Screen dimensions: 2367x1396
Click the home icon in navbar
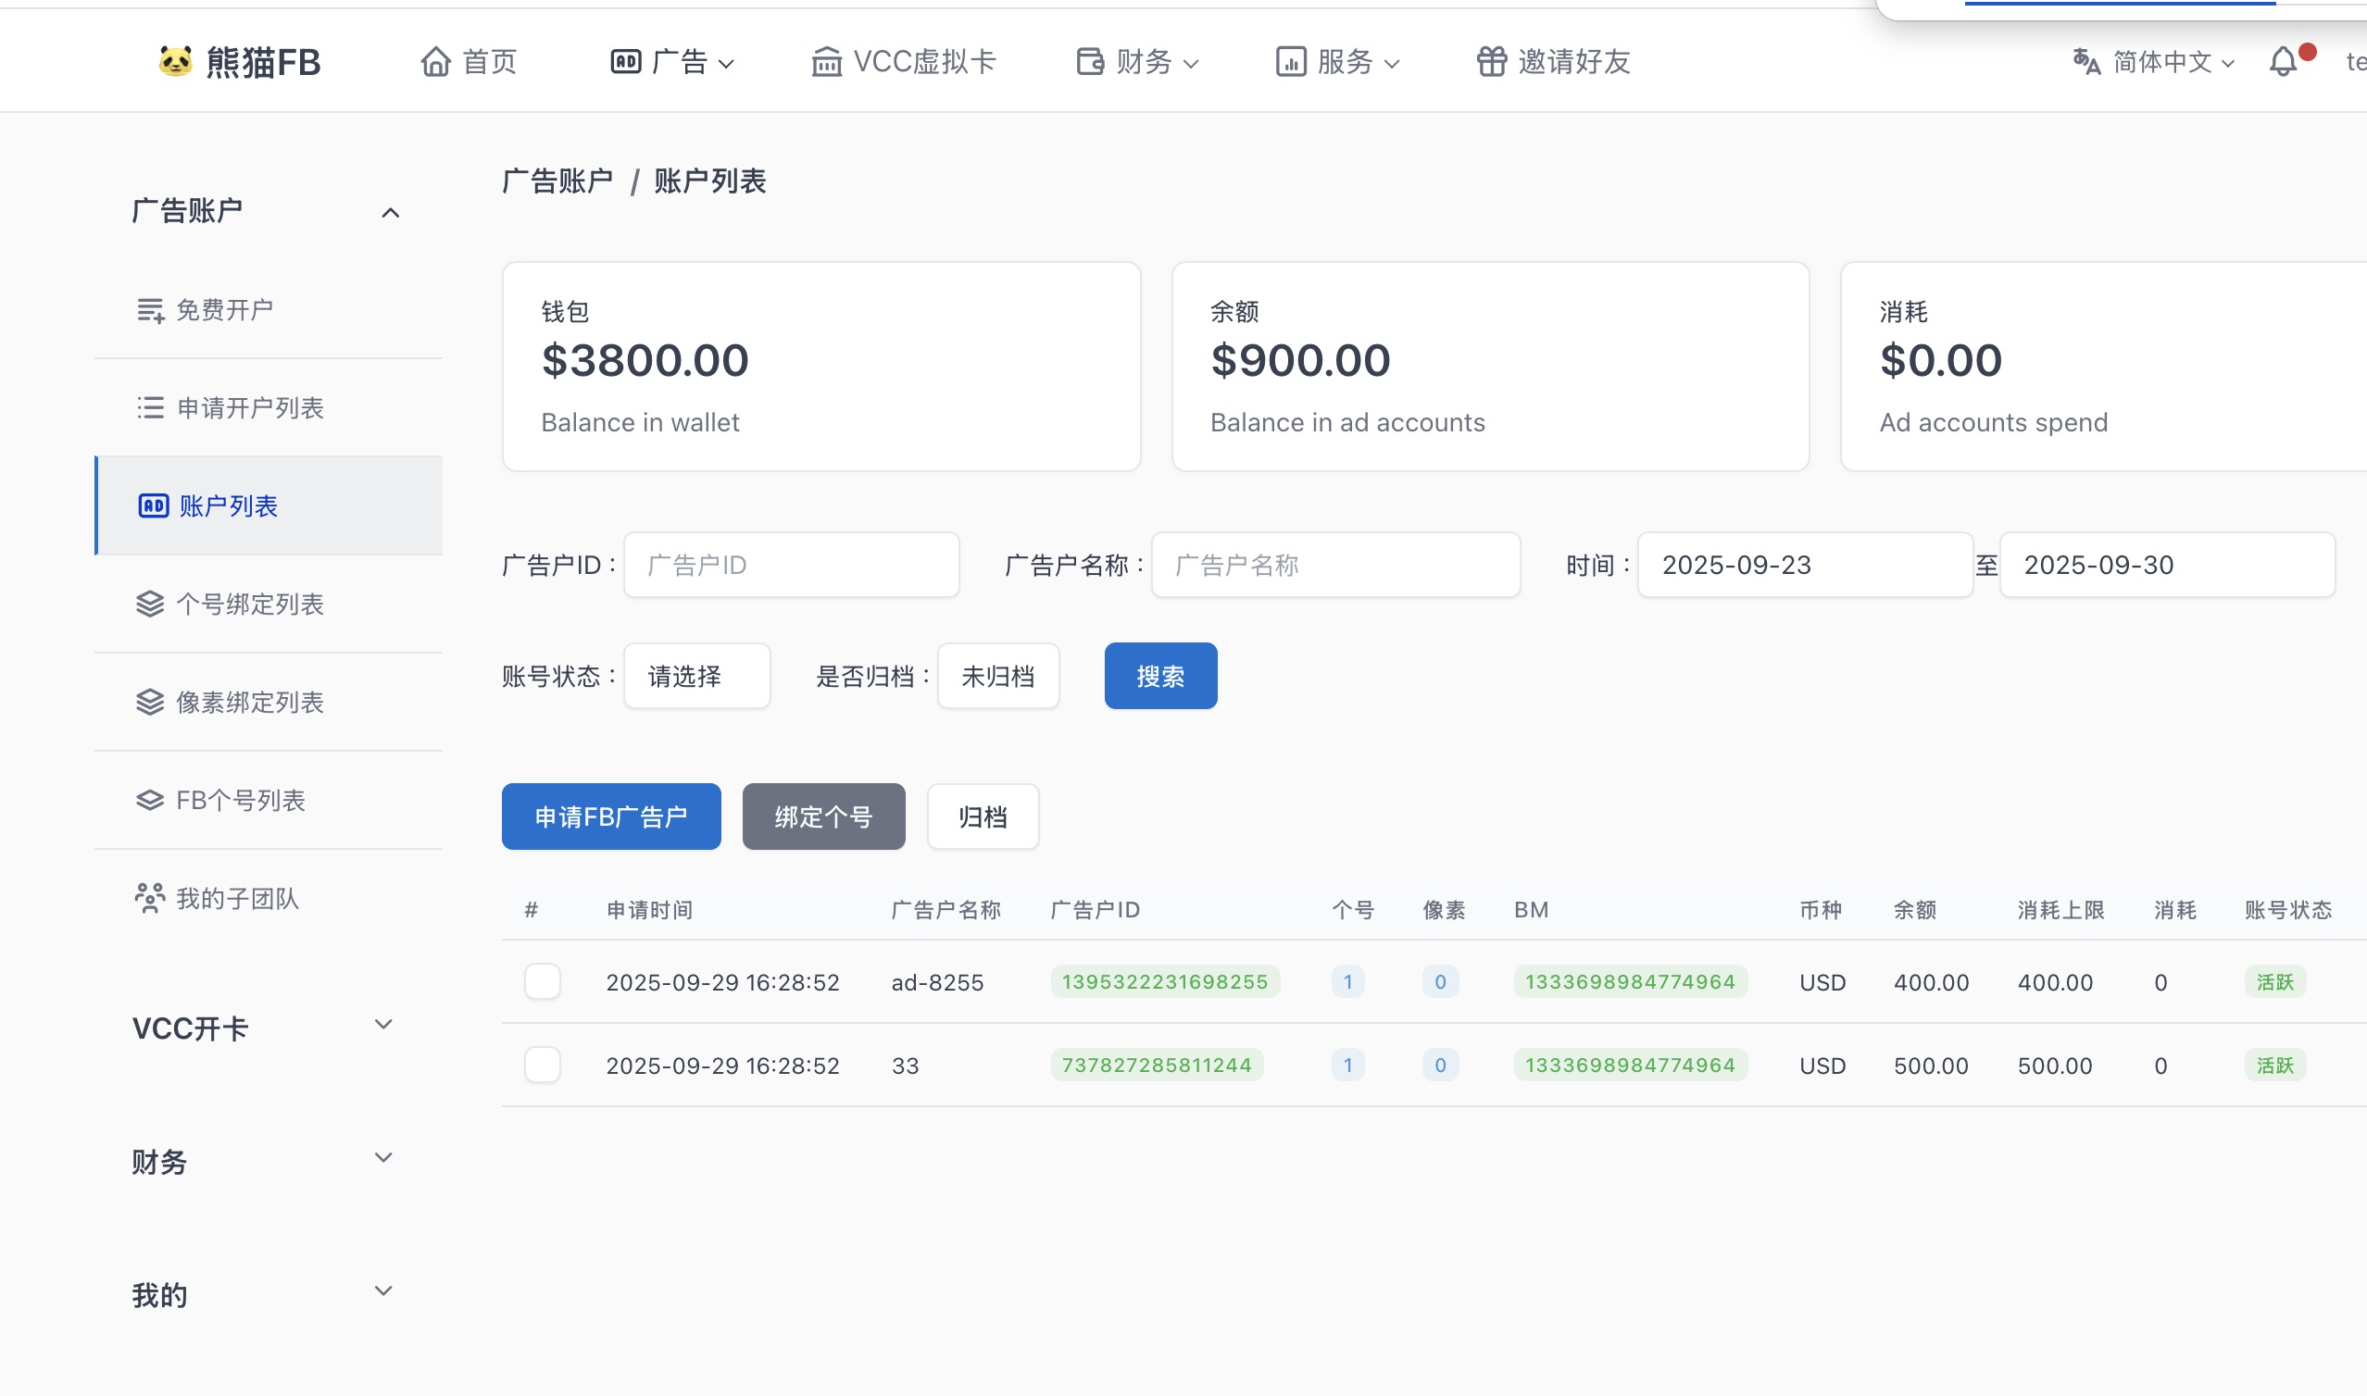(434, 62)
